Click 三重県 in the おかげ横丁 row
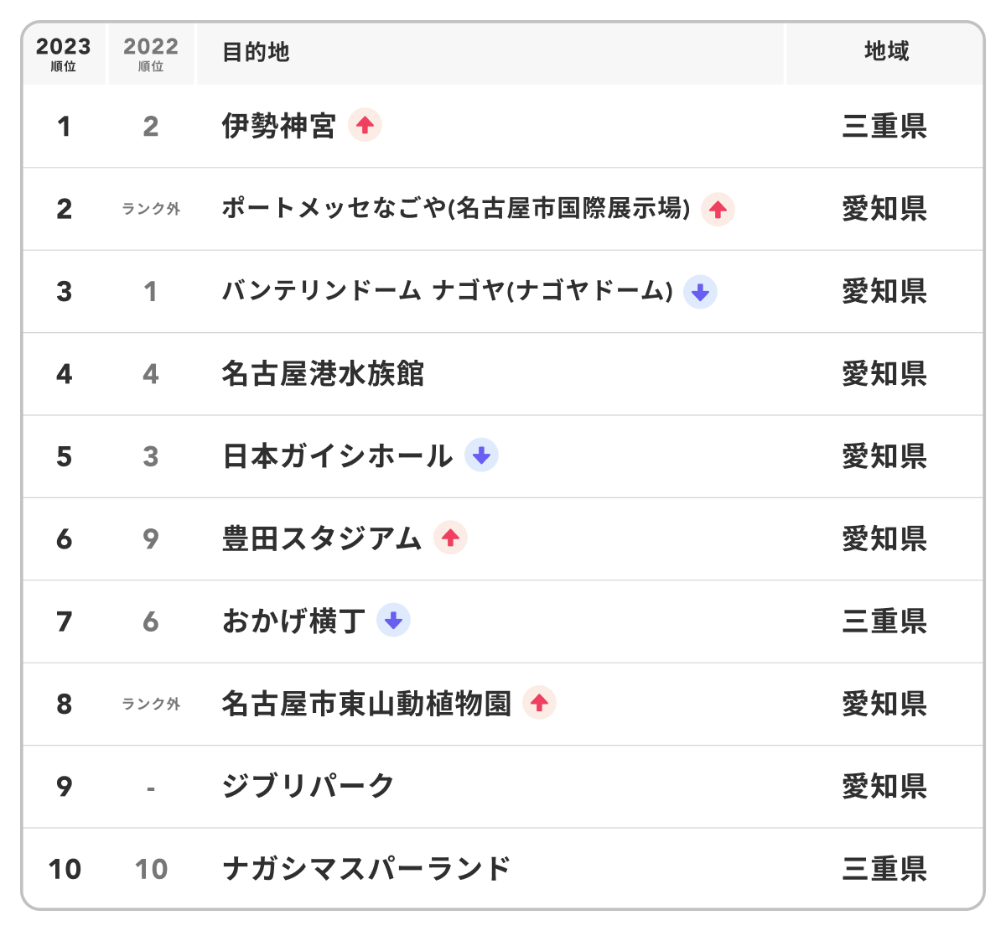The width and height of the screenshot is (1006, 931). pos(884,622)
